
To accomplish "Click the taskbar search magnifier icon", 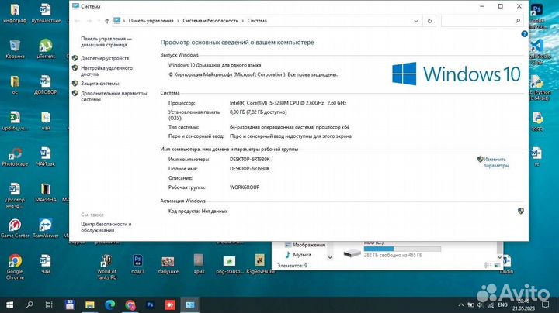I will pyautogui.click(x=30, y=304).
